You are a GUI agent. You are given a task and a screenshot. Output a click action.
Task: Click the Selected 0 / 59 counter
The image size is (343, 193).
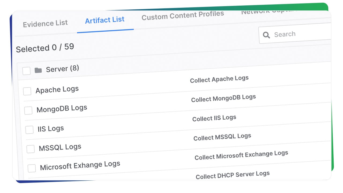click(45, 48)
